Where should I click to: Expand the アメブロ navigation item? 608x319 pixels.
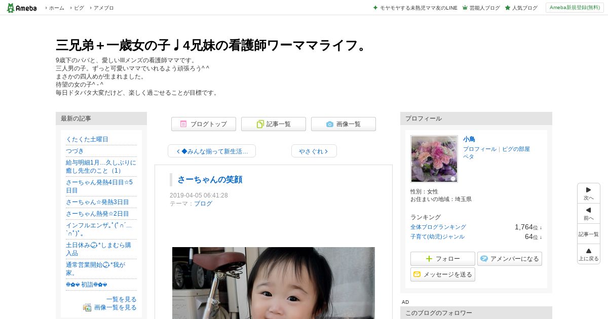[101, 8]
